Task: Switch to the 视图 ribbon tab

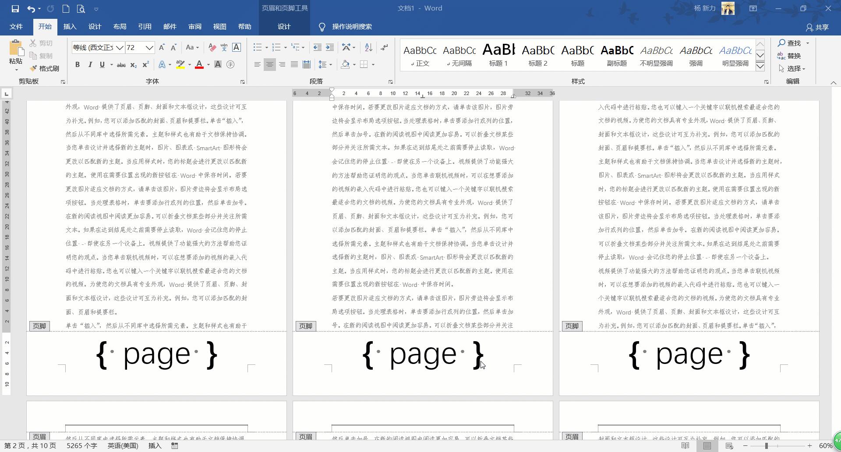Action: pos(219,27)
